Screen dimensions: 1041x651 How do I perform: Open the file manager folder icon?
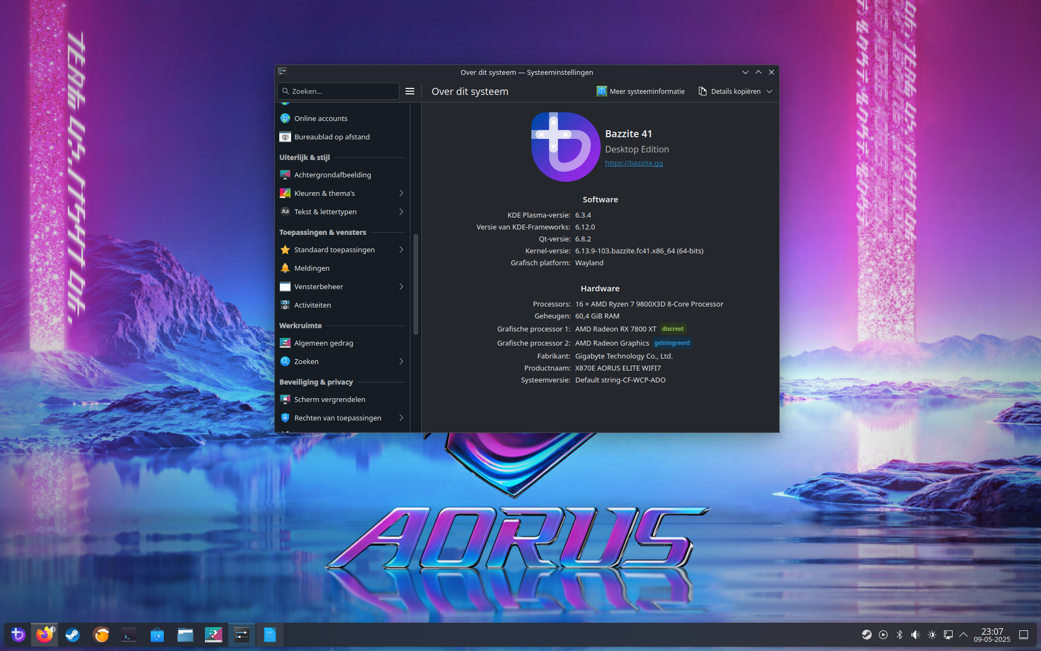point(185,634)
